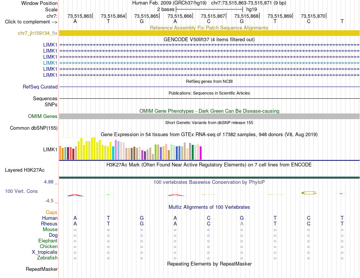This screenshot has height=278, width=360.
Task: Click the magenta bar in GTEx chart
Action: [x=201, y=153]
